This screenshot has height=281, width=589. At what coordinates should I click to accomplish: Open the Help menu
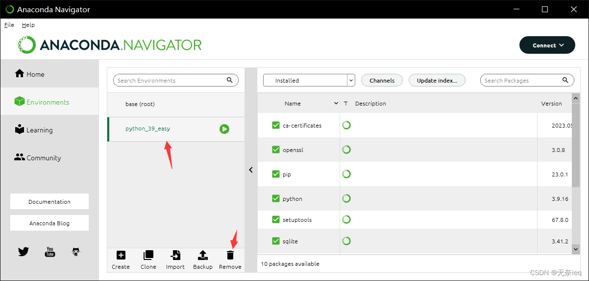(28, 25)
